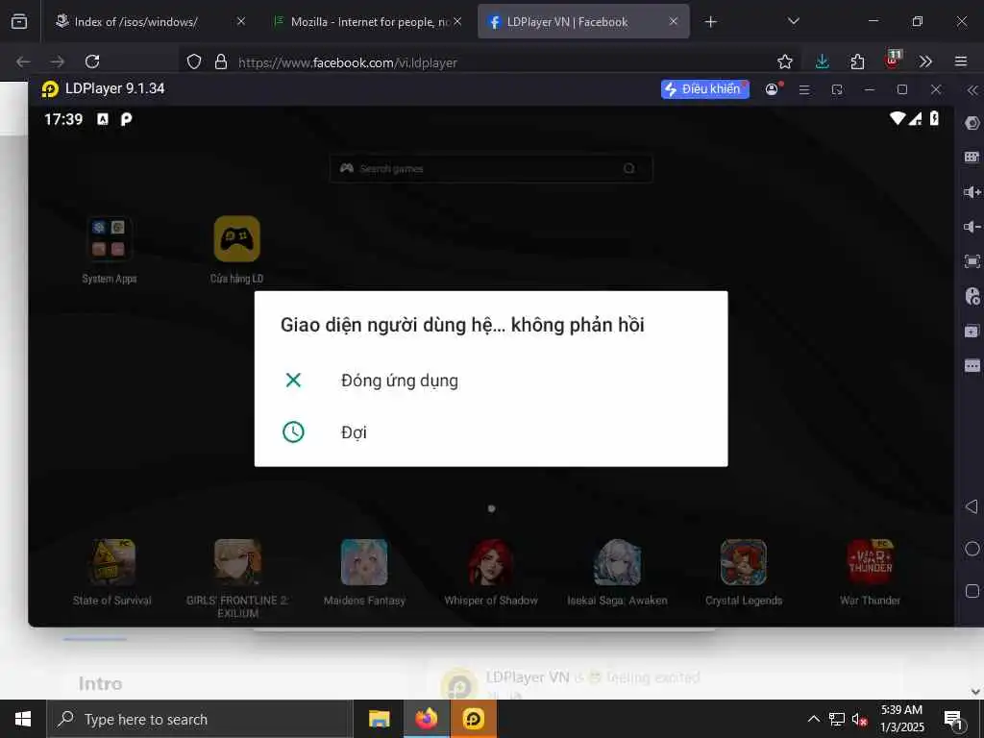Open Firefox list all tabs dropdown

(x=793, y=21)
